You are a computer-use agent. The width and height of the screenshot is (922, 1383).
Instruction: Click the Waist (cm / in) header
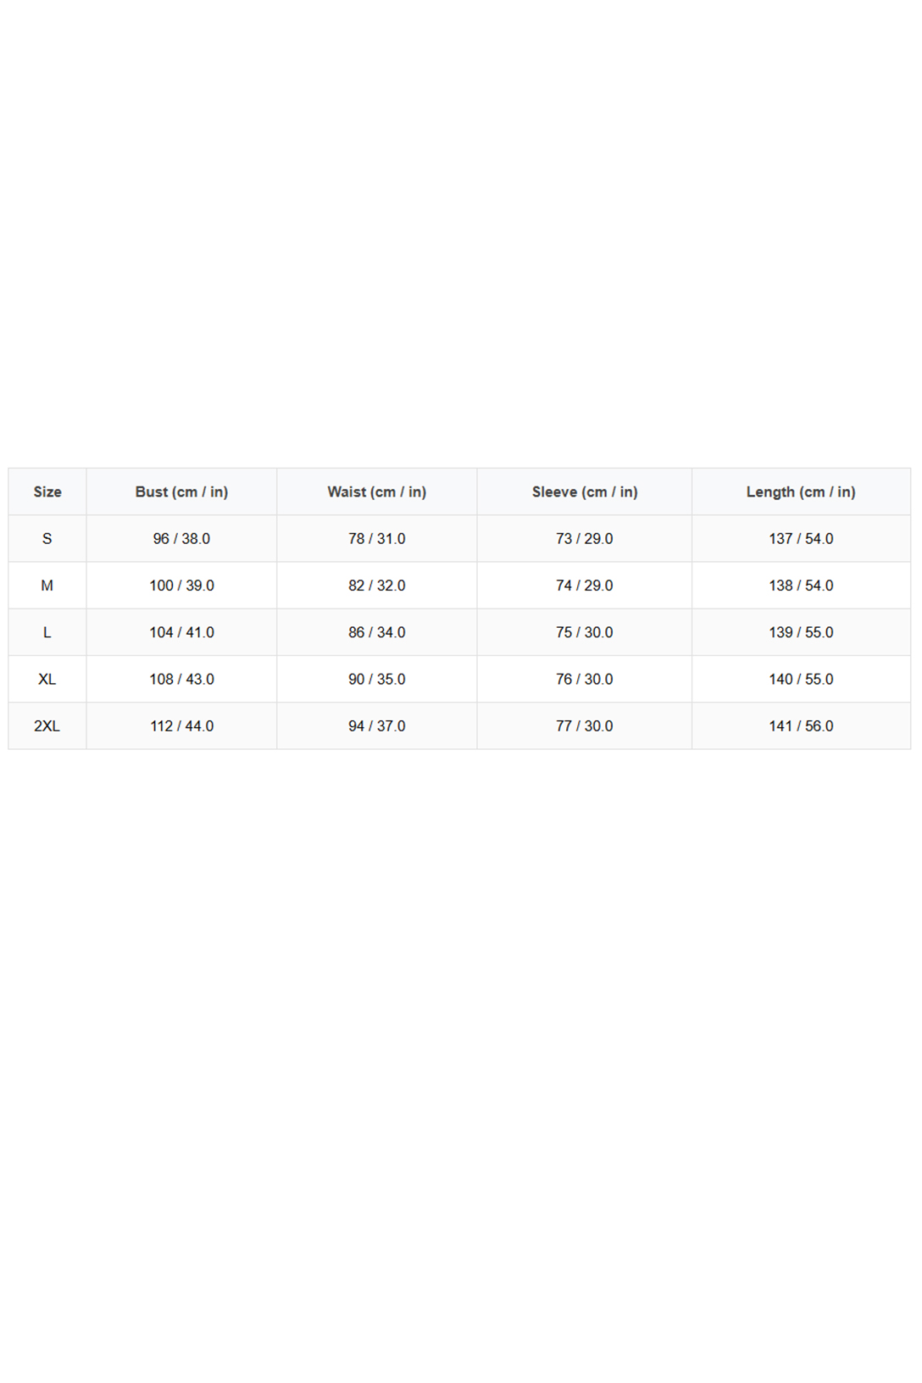[377, 492]
